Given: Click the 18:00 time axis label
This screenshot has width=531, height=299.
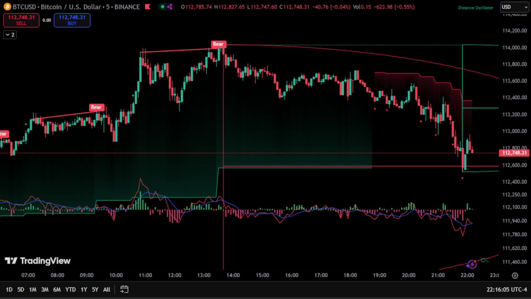Looking at the screenshot, I should pyautogui.click(x=350, y=275).
